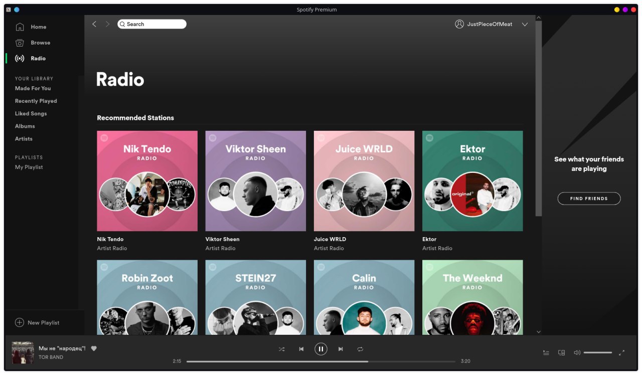Click the user avatar icon
This screenshot has width=642, height=375.
[x=459, y=24]
